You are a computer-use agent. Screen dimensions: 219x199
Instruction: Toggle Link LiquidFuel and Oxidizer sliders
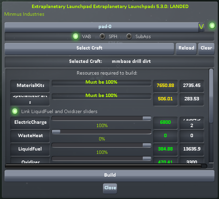click(x=15, y=111)
